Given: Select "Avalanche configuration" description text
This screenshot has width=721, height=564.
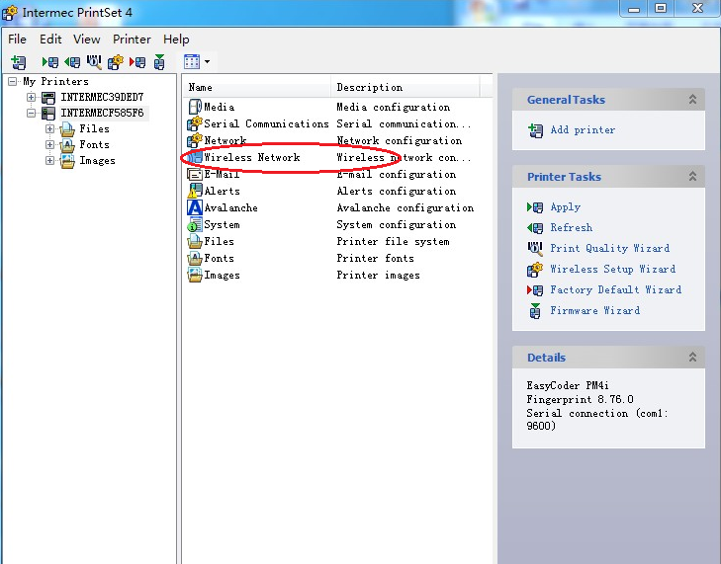Looking at the screenshot, I should (406, 208).
